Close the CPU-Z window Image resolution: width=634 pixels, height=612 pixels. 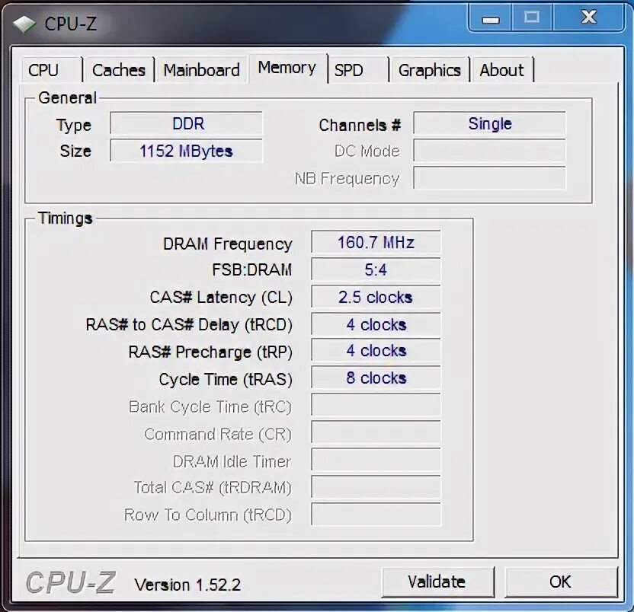[x=589, y=18]
